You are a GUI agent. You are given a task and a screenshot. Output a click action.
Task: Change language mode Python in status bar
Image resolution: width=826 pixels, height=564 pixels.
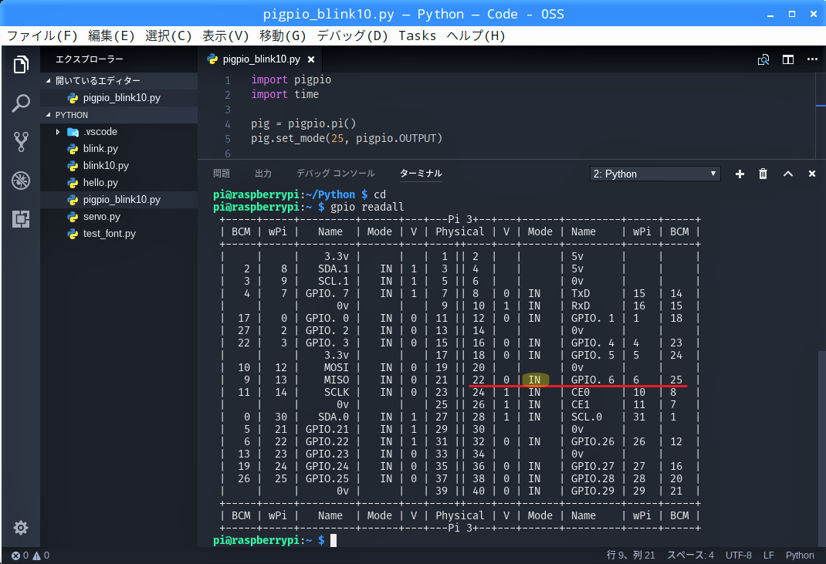coord(800,555)
